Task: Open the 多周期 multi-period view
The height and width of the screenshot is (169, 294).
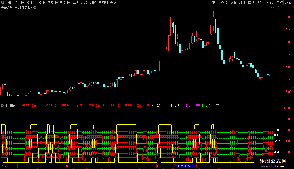Action: (103, 2)
